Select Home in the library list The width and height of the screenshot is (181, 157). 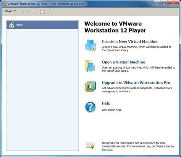42,25
